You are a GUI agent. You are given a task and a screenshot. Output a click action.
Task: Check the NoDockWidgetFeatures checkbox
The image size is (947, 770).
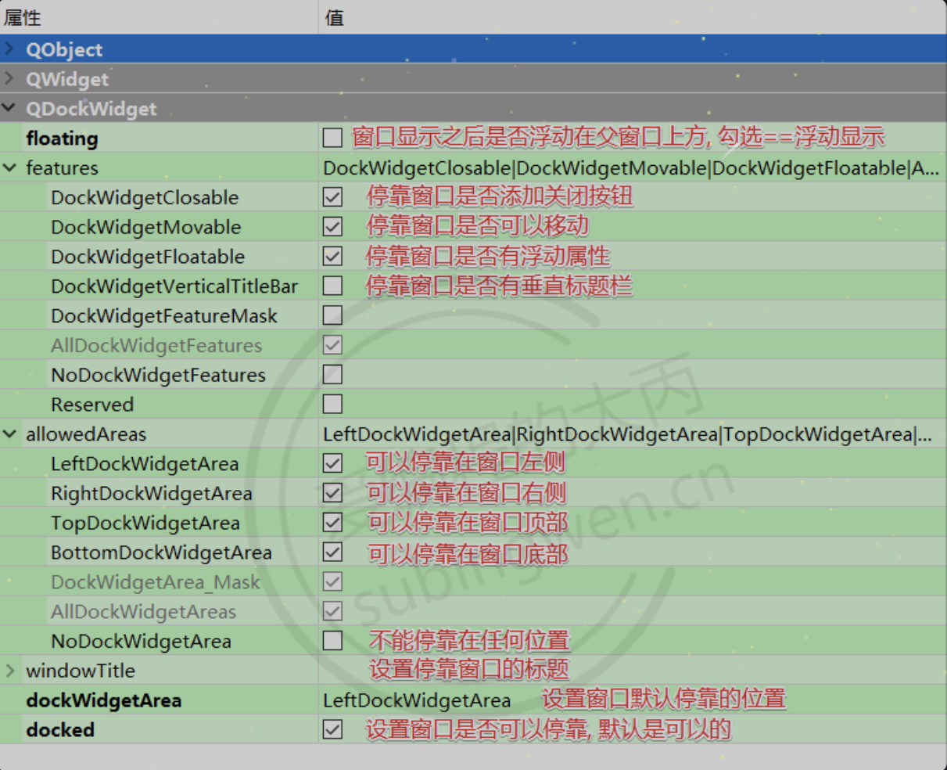coord(332,375)
